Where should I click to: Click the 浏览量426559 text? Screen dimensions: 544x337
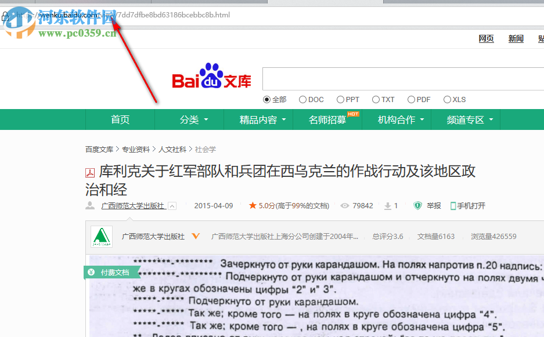click(493, 237)
